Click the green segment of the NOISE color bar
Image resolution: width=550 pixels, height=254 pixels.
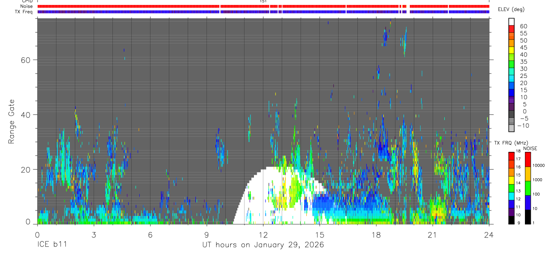tap(528, 188)
